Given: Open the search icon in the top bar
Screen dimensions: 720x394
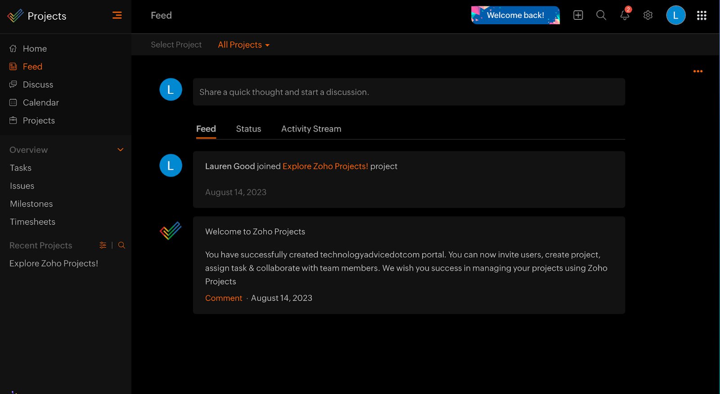Looking at the screenshot, I should coord(601,15).
